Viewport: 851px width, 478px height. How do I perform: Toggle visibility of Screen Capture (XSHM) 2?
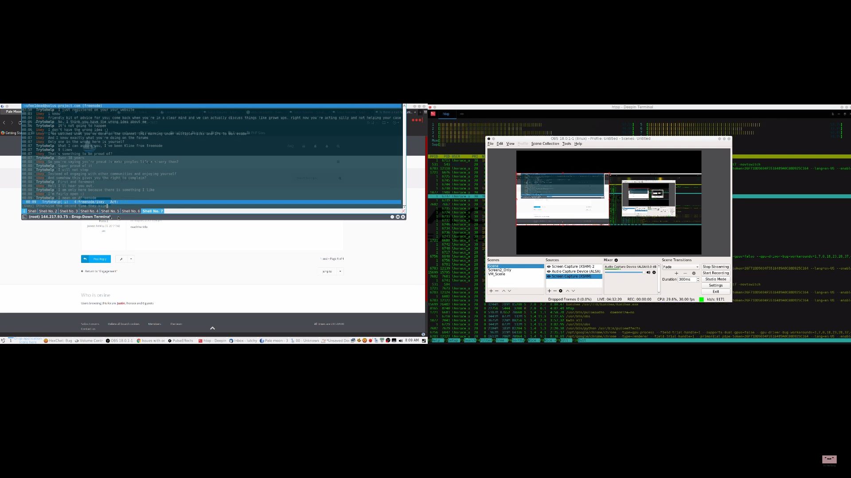point(549,266)
